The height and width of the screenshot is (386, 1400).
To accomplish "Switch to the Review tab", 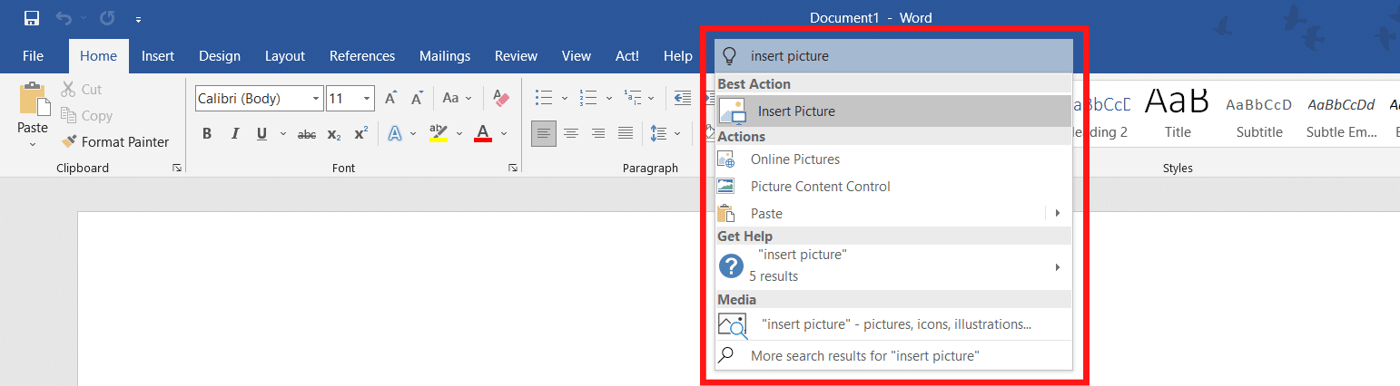I will pyautogui.click(x=517, y=56).
